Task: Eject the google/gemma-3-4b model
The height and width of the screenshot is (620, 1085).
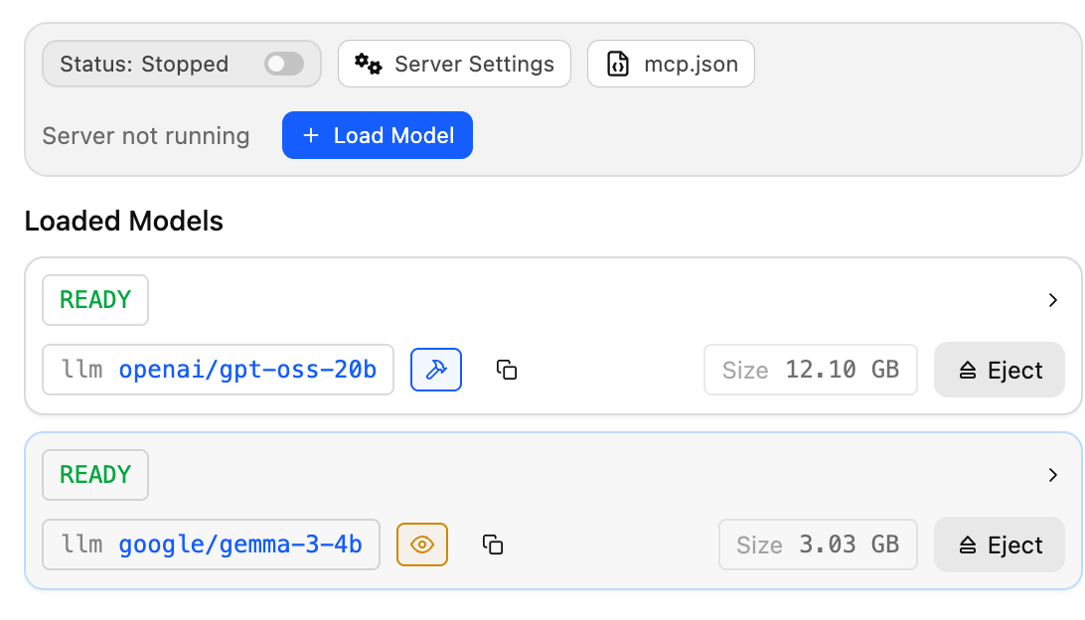Action: click(x=999, y=544)
